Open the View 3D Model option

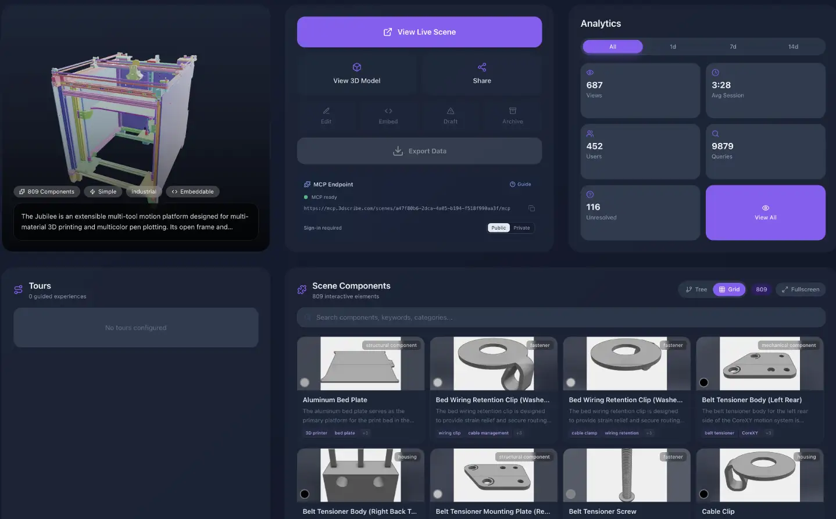(357, 74)
